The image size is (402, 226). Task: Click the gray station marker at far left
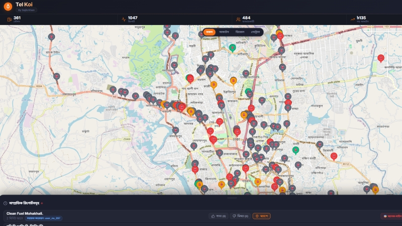point(52,37)
